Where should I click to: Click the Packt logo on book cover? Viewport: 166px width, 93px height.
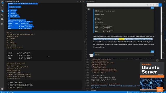tap(160, 89)
